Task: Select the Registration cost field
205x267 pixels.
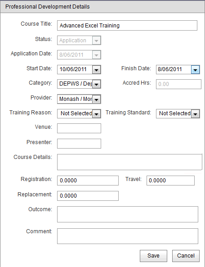Action: pos(88,181)
